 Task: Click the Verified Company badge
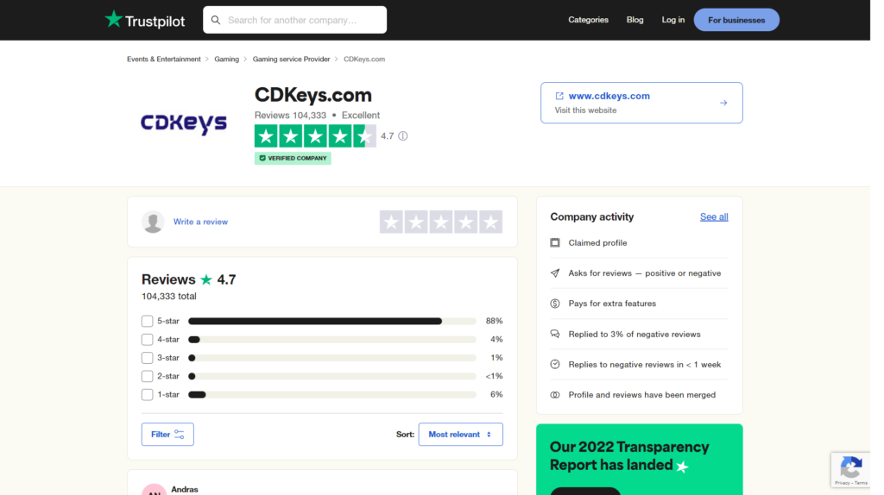click(293, 158)
